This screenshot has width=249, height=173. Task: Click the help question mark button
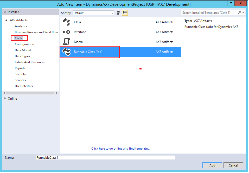coord(231,3)
